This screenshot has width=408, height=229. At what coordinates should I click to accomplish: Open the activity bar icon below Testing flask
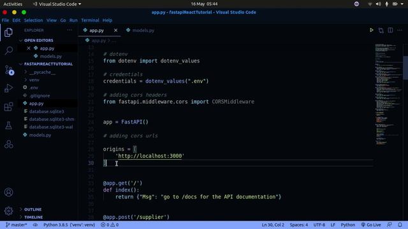point(8,144)
